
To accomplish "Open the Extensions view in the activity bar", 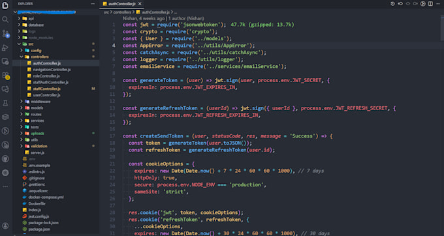I will [x=5, y=76].
